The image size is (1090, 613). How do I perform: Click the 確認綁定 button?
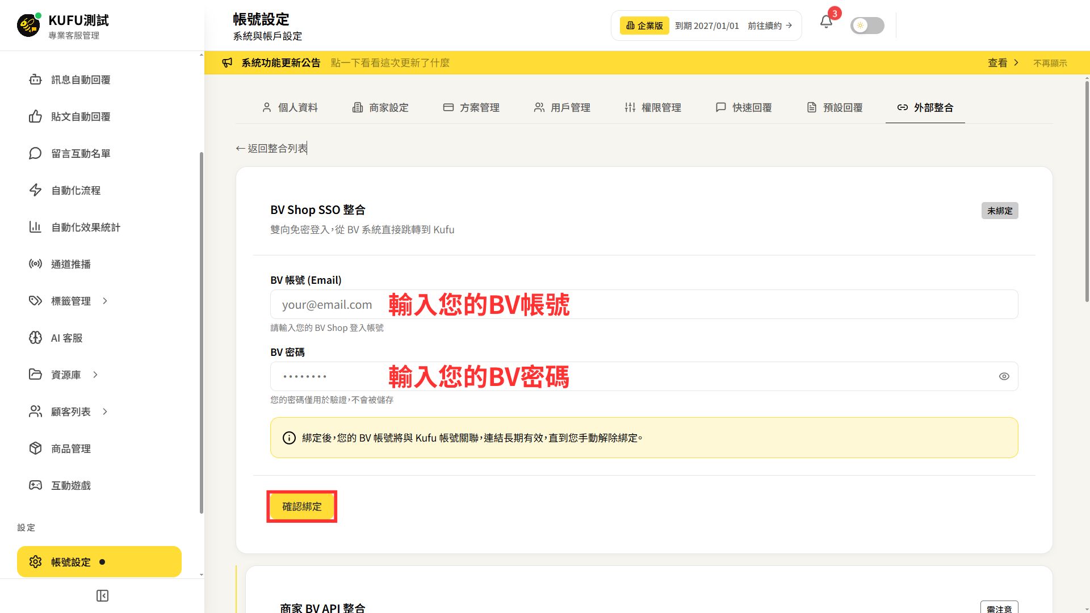click(x=302, y=506)
